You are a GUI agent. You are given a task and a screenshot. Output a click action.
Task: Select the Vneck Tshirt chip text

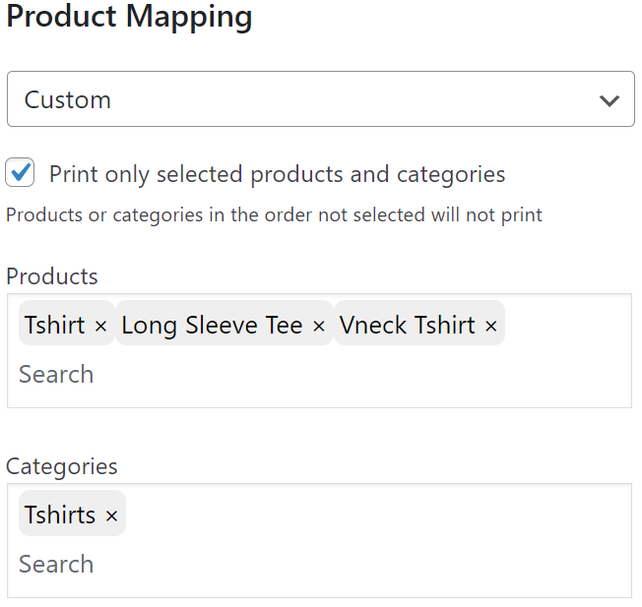[407, 326]
